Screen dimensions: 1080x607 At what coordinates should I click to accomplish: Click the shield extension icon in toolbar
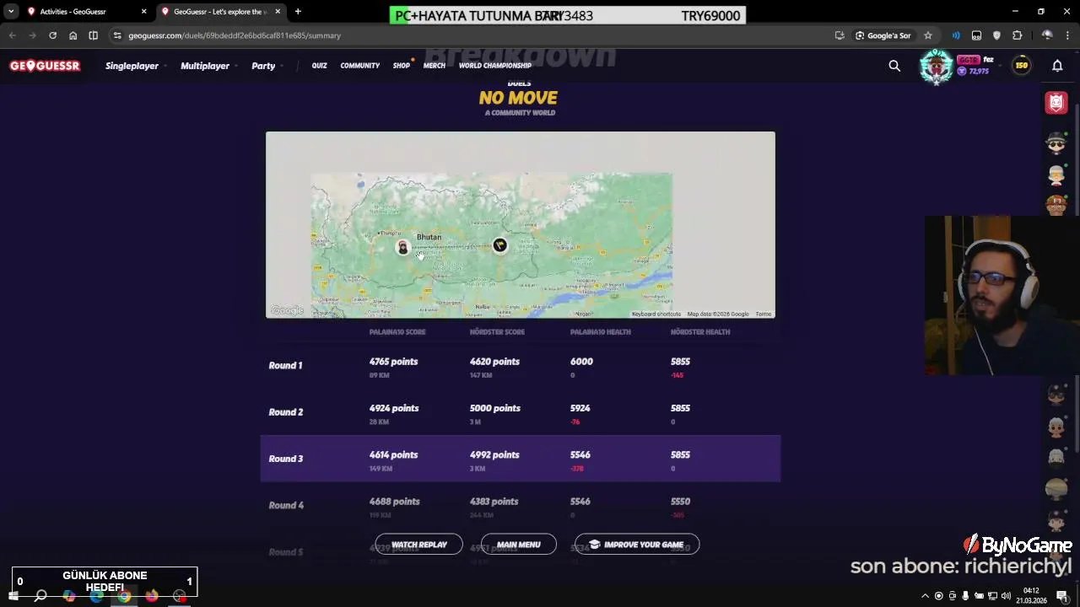point(996,35)
